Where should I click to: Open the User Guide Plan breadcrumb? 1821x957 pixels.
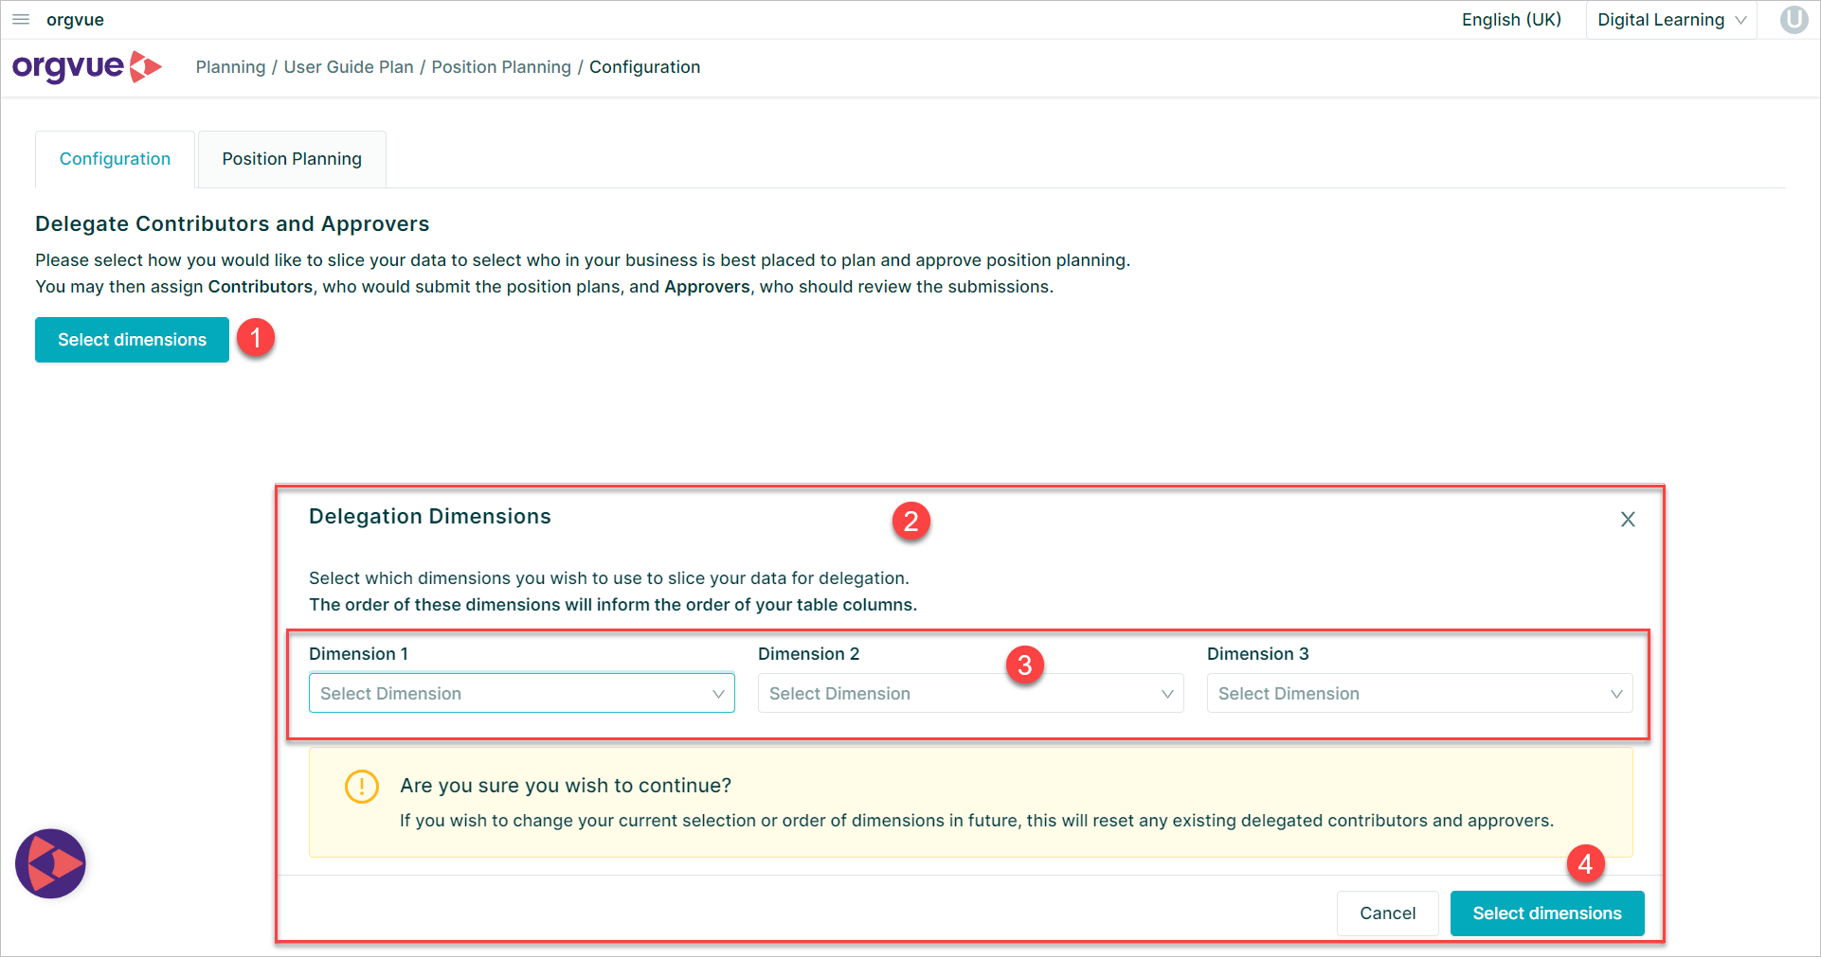point(349,66)
